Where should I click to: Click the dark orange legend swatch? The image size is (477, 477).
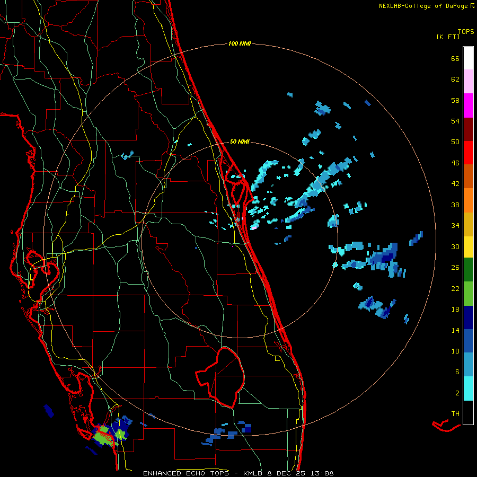coord(468,176)
